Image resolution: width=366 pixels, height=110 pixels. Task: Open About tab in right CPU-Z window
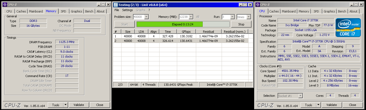(x=354, y=11)
